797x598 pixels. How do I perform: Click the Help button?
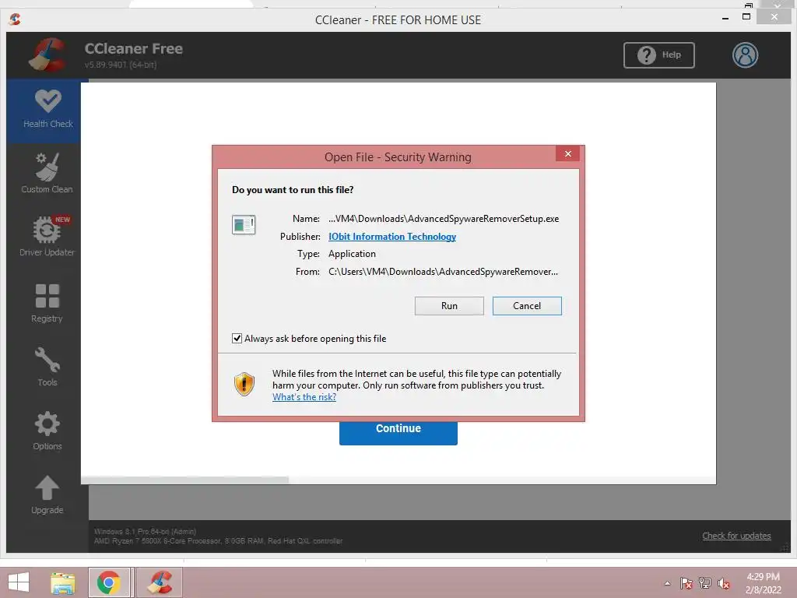coord(658,55)
